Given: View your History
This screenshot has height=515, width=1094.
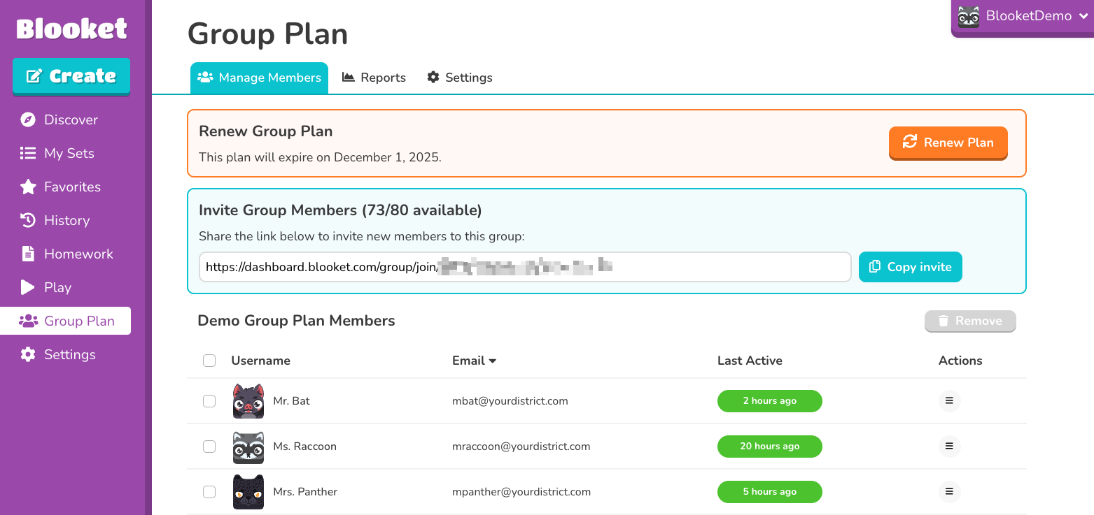Looking at the screenshot, I should click(67, 220).
